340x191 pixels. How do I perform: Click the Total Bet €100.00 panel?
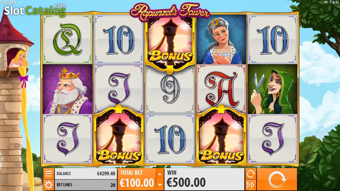tap(137, 179)
